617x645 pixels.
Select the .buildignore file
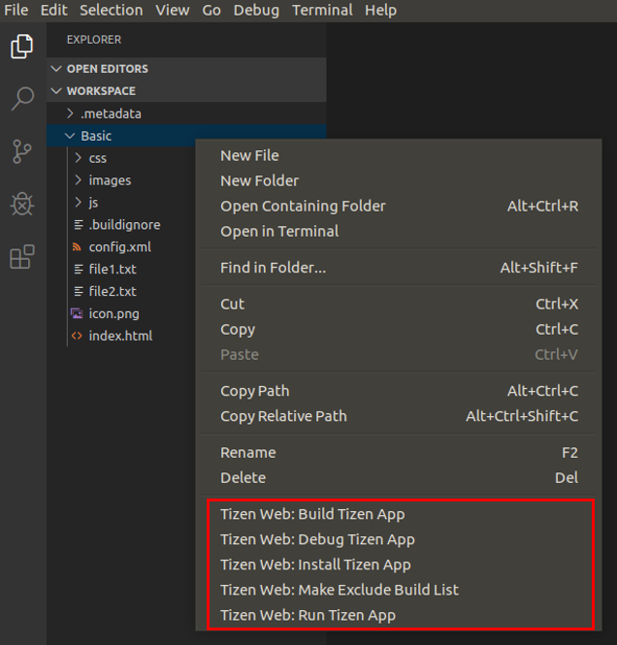[x=124, y=224]
